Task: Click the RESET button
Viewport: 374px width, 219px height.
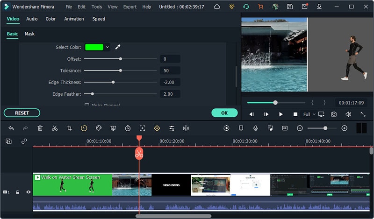Action: [22, 113]
